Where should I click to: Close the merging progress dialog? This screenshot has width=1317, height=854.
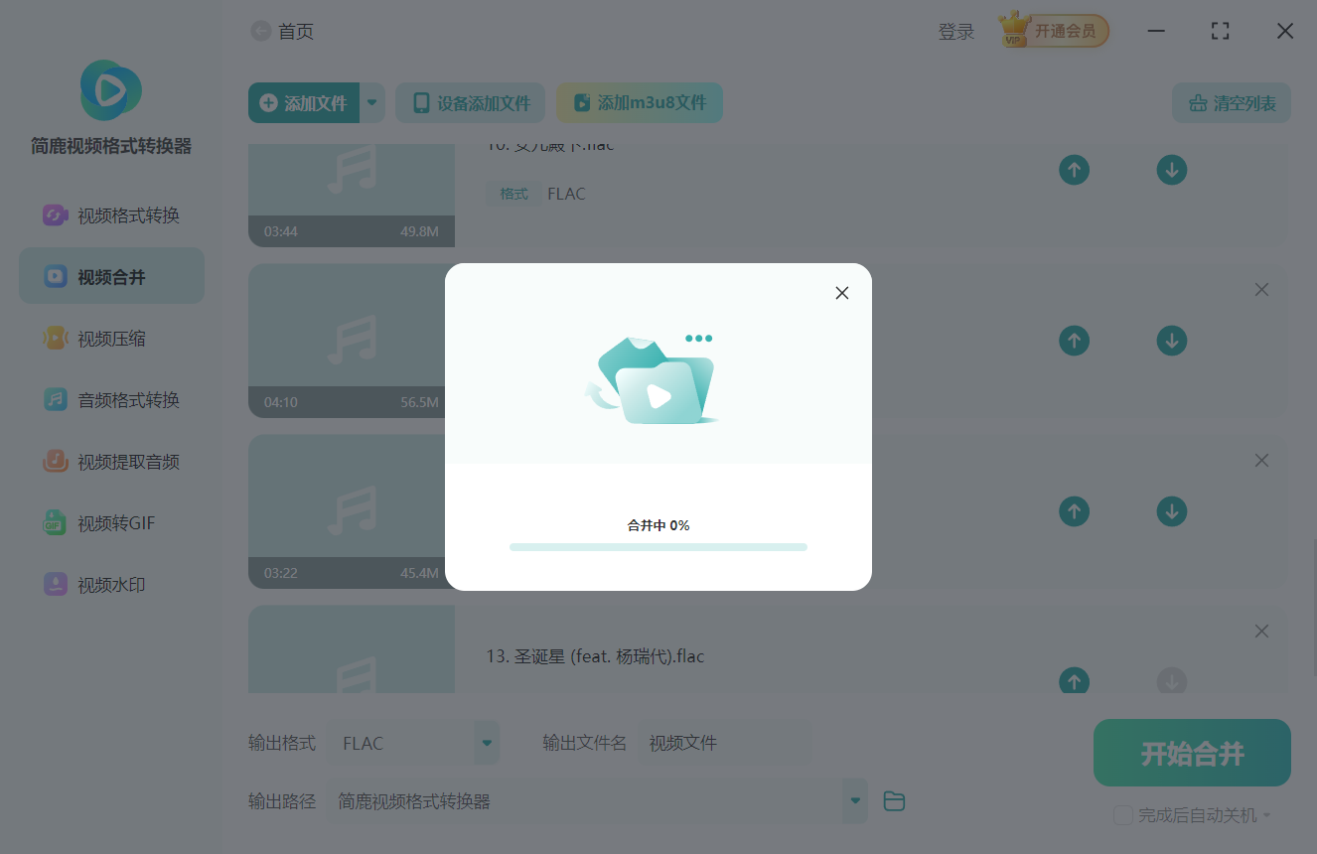[x=841, y=293]
